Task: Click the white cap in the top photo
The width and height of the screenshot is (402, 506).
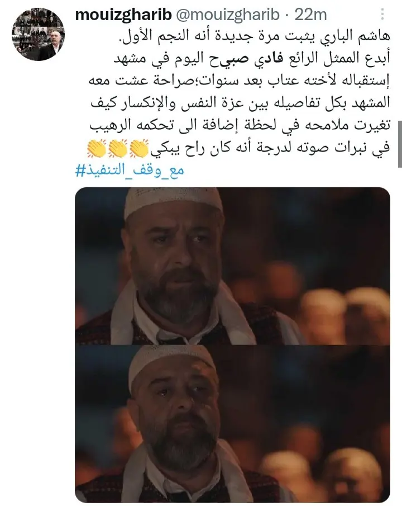Action: click(x=173, y=202)
